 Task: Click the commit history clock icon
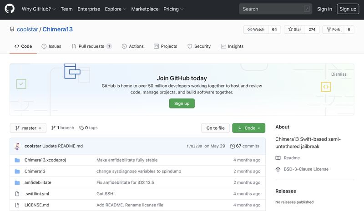coord(233,146)
